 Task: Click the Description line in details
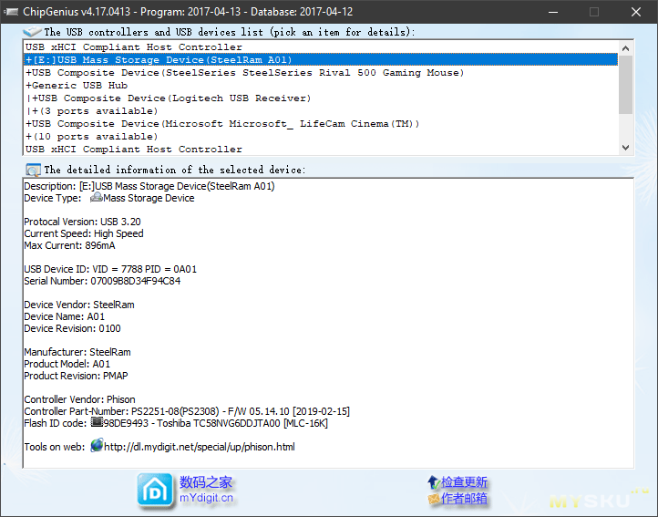point(149,186)
